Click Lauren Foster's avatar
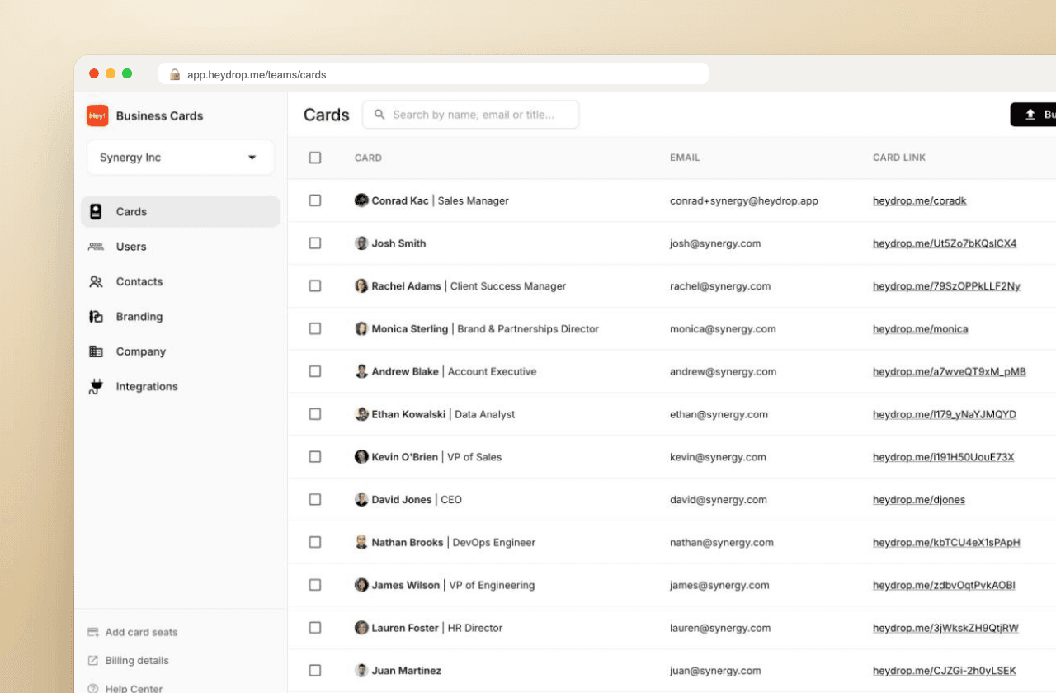1056x693 pixels. click(x=361, y=628)
